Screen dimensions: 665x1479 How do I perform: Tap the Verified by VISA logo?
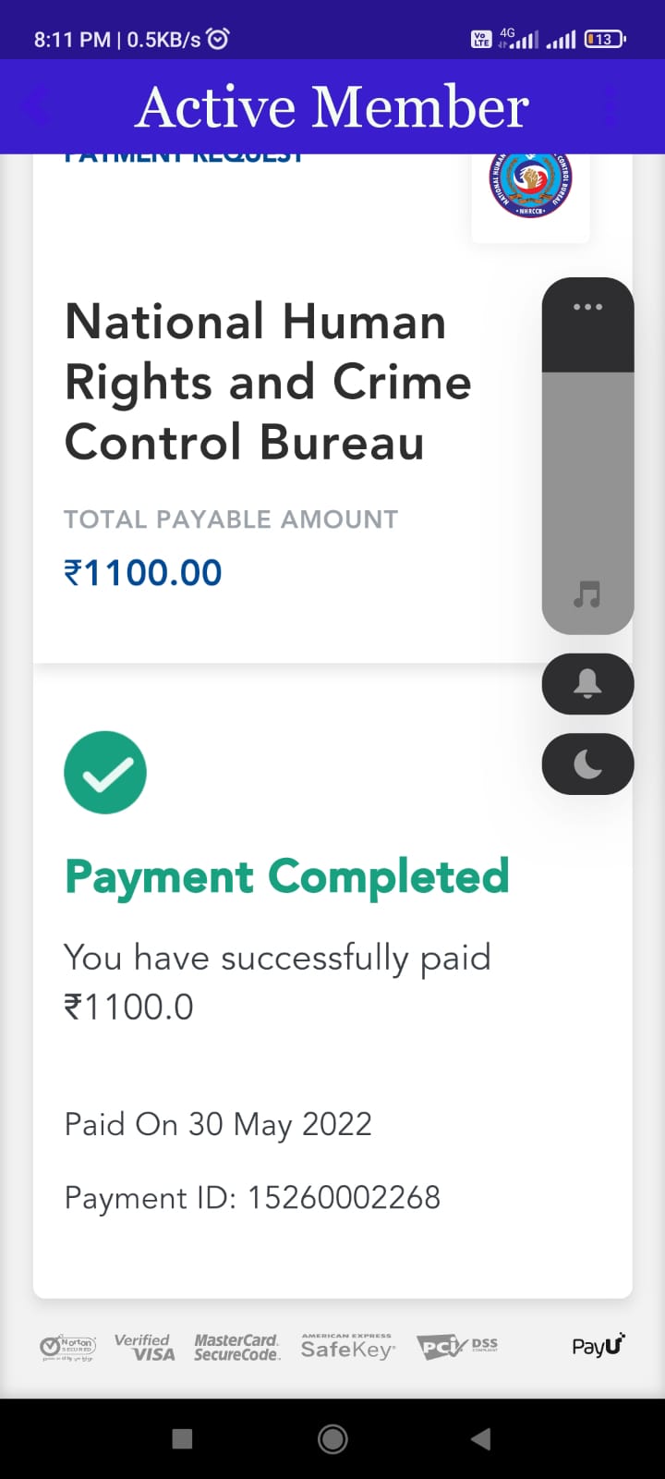(144, 1347)
